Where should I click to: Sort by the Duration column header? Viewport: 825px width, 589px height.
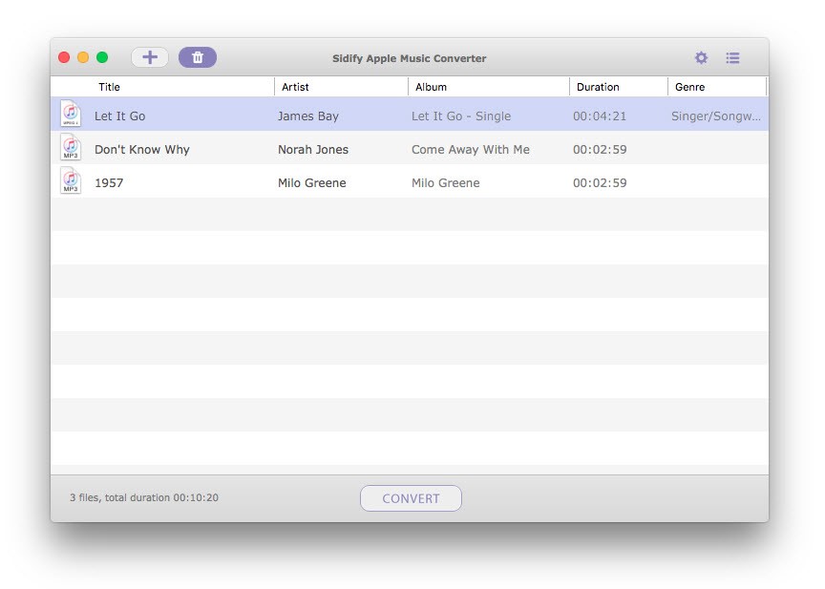coord(598,87)
